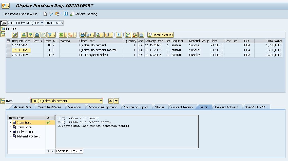
Task: Switch to the Account Assignment tab
Action: [x=102, y=107]
